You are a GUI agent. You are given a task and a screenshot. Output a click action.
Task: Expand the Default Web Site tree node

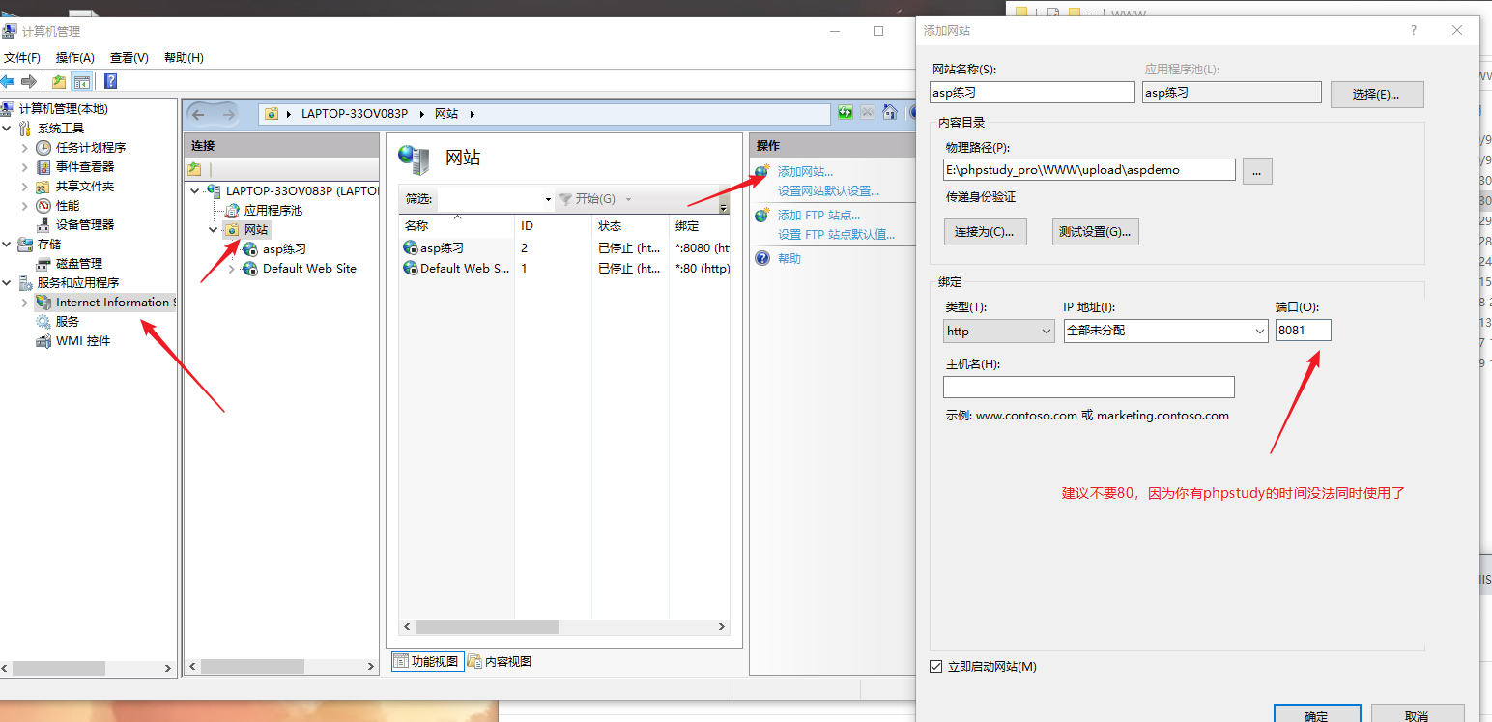[230, 269]
